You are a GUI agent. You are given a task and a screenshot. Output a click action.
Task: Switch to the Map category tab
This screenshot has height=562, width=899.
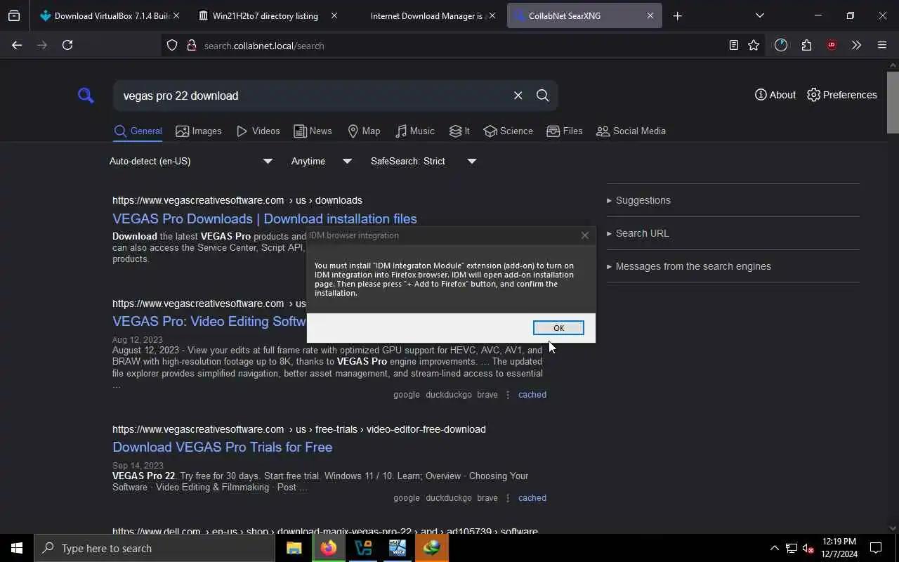(x=364, y=131)
